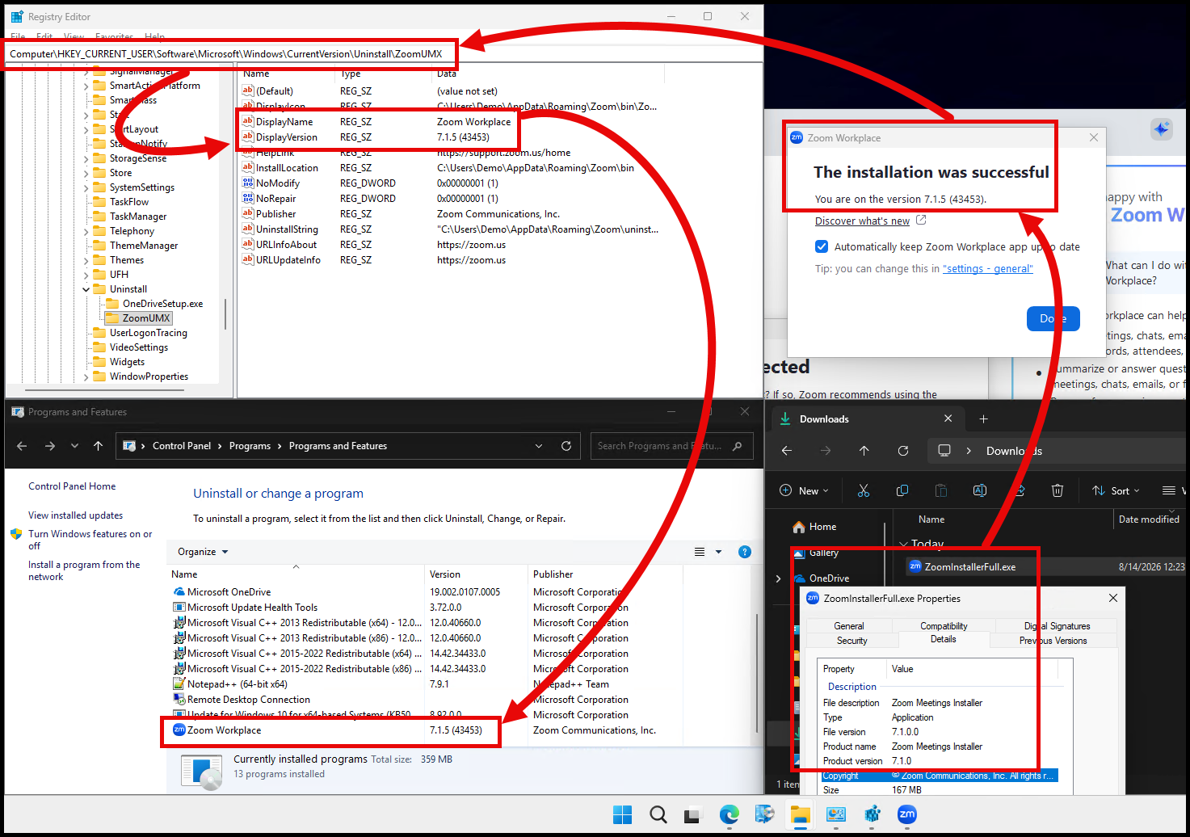Open the Sort dropdown in Downloads
1190x837 pixels.
[x=1116, y=490]
